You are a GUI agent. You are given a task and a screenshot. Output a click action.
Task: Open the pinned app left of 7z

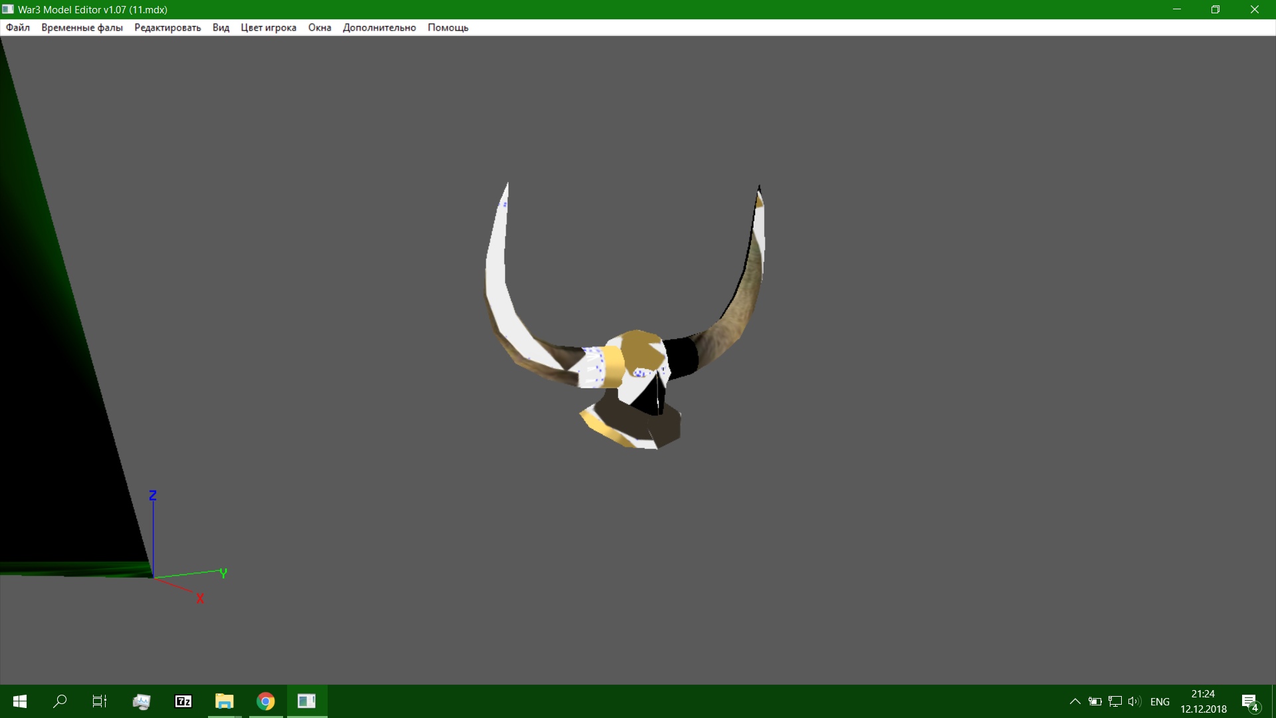[x=142, y=701]
